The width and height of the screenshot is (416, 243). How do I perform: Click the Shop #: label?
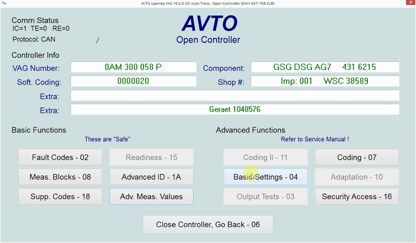click(x=231, y=82)
